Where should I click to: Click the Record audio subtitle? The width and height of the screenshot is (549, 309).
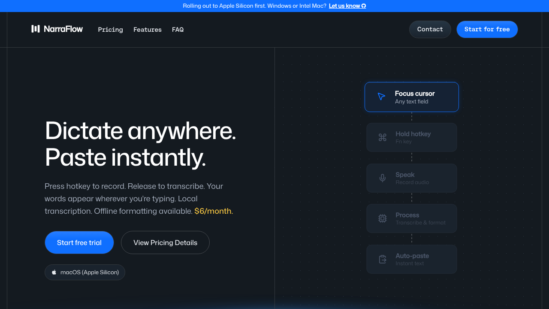point(412,182)
